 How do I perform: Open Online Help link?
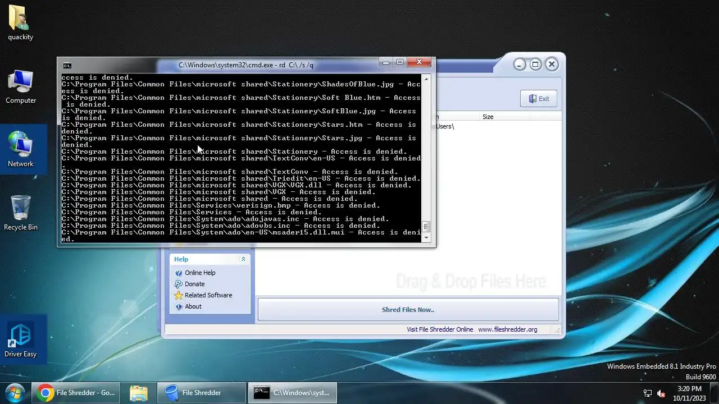200,273
